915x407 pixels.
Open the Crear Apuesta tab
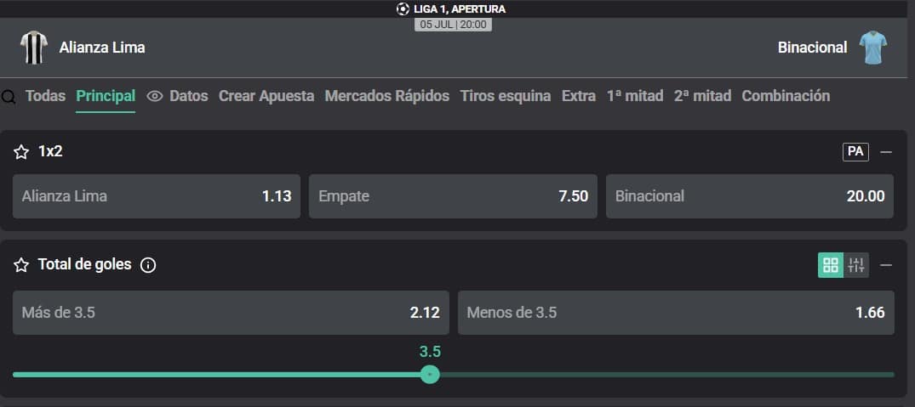pyautogui.click(x=266, y=96)
